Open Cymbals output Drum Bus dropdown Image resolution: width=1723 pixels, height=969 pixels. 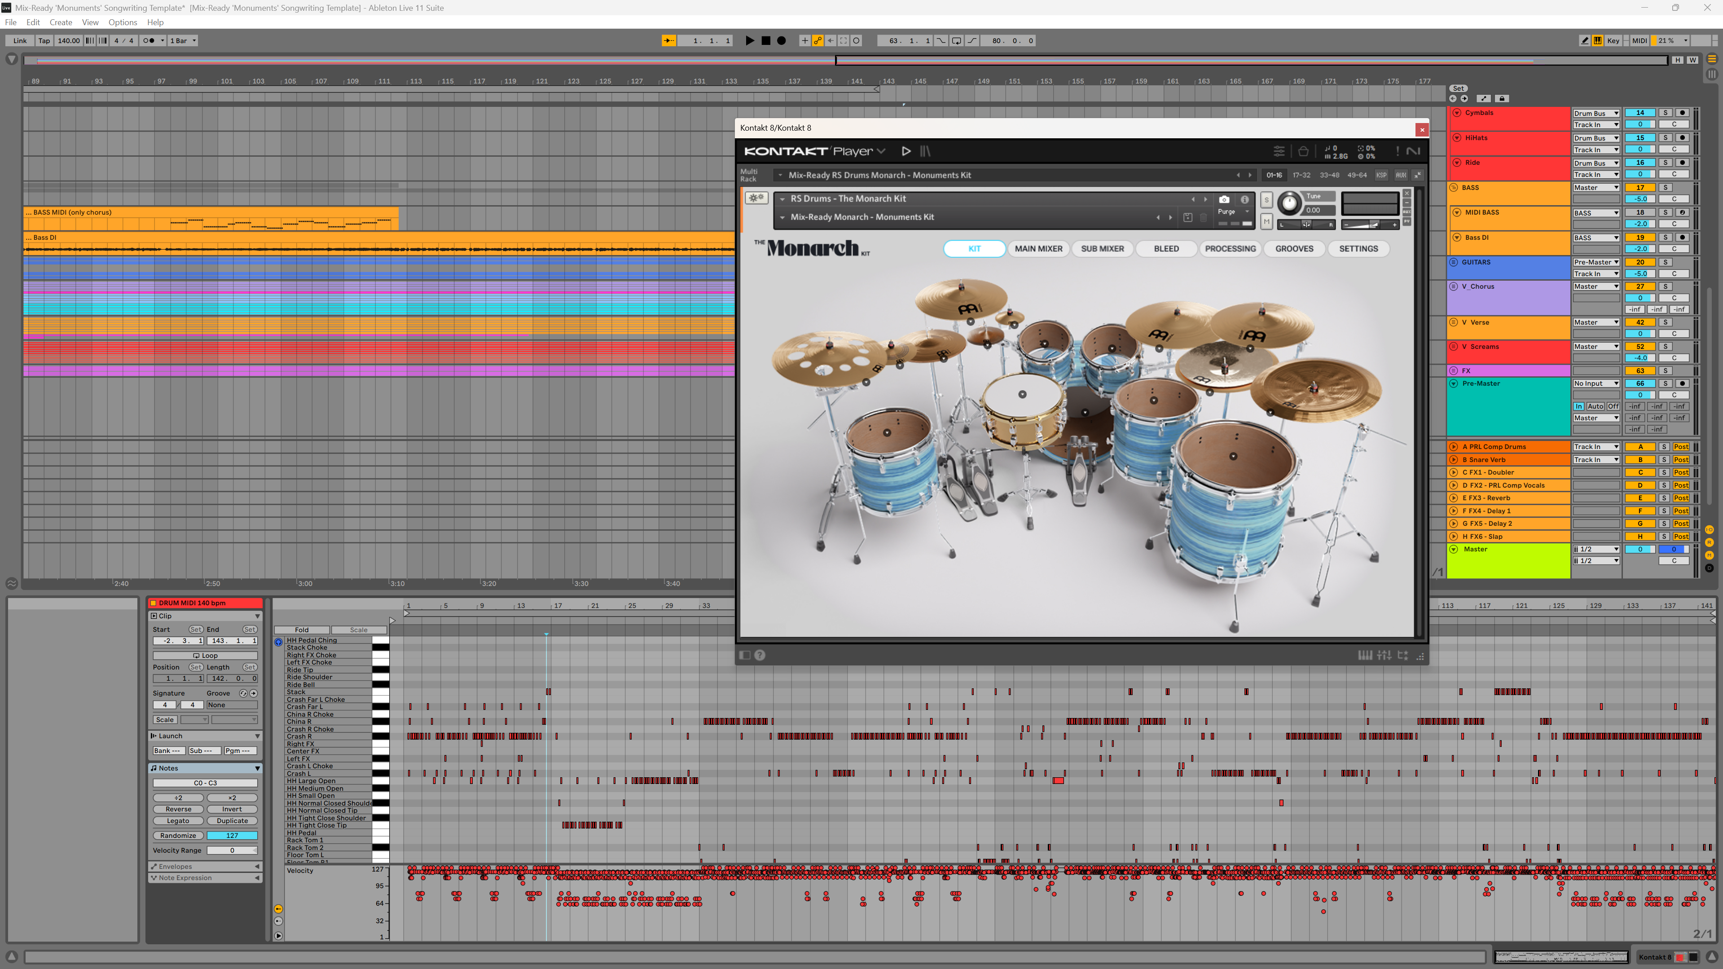tap(1596, 113)
